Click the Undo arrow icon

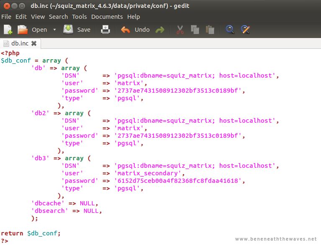pyautogui.click(x=126, y=30)
